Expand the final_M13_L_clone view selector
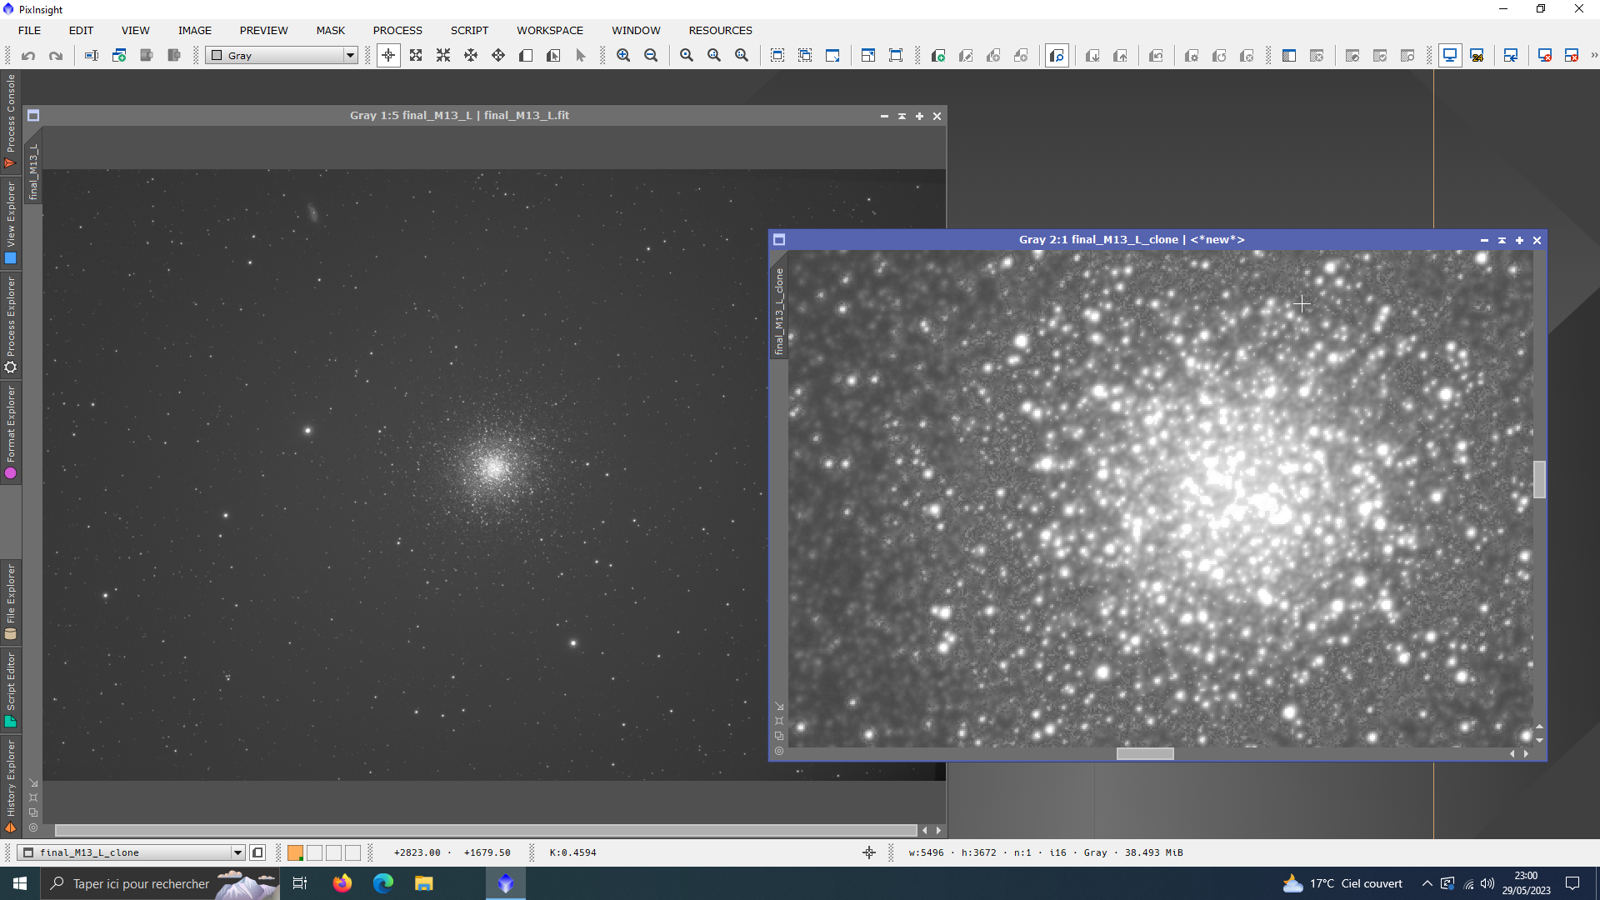 237,852
